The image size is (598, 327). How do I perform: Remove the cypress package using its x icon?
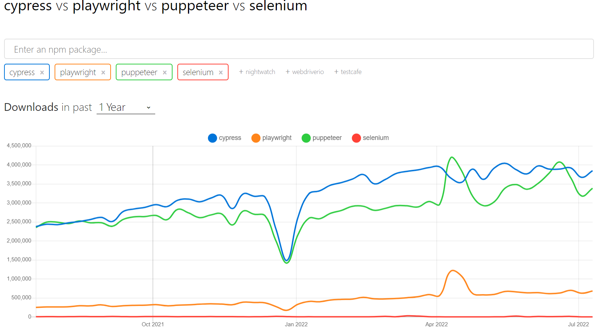coord(43,72)
